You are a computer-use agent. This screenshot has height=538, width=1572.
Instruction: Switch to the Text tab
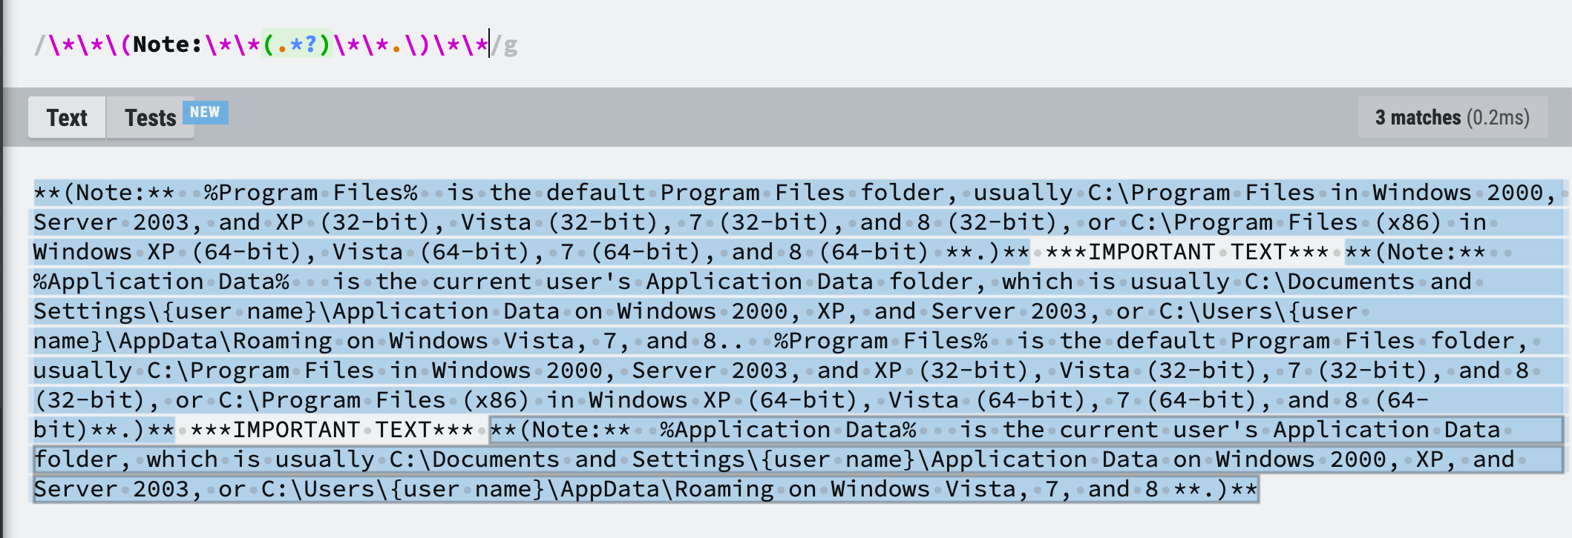point(67,116)
